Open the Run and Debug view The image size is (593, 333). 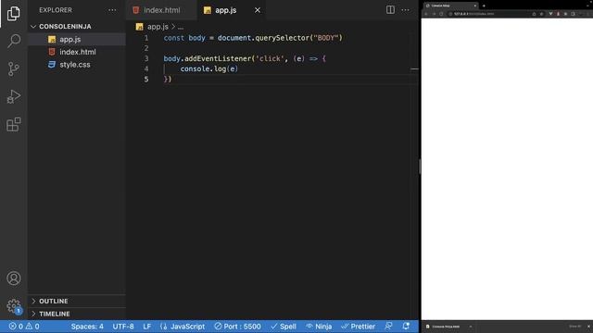[x=14, y=96]
